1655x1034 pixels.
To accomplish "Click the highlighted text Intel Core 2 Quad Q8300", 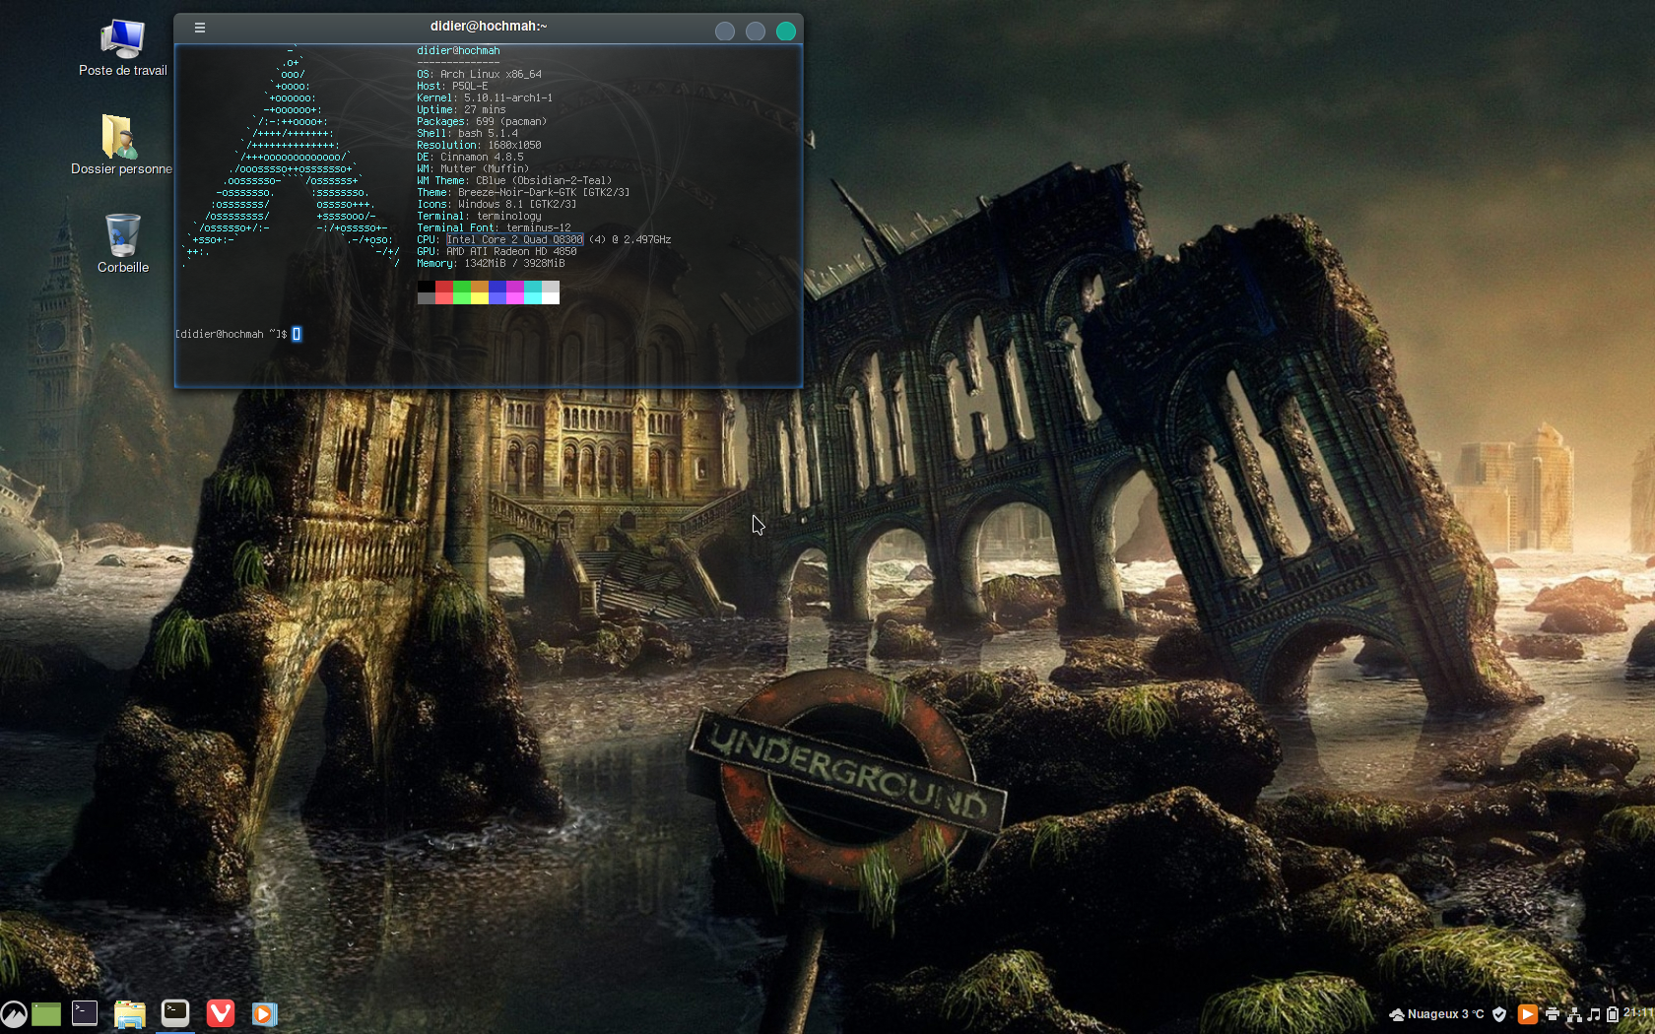I will pos(515,240).
